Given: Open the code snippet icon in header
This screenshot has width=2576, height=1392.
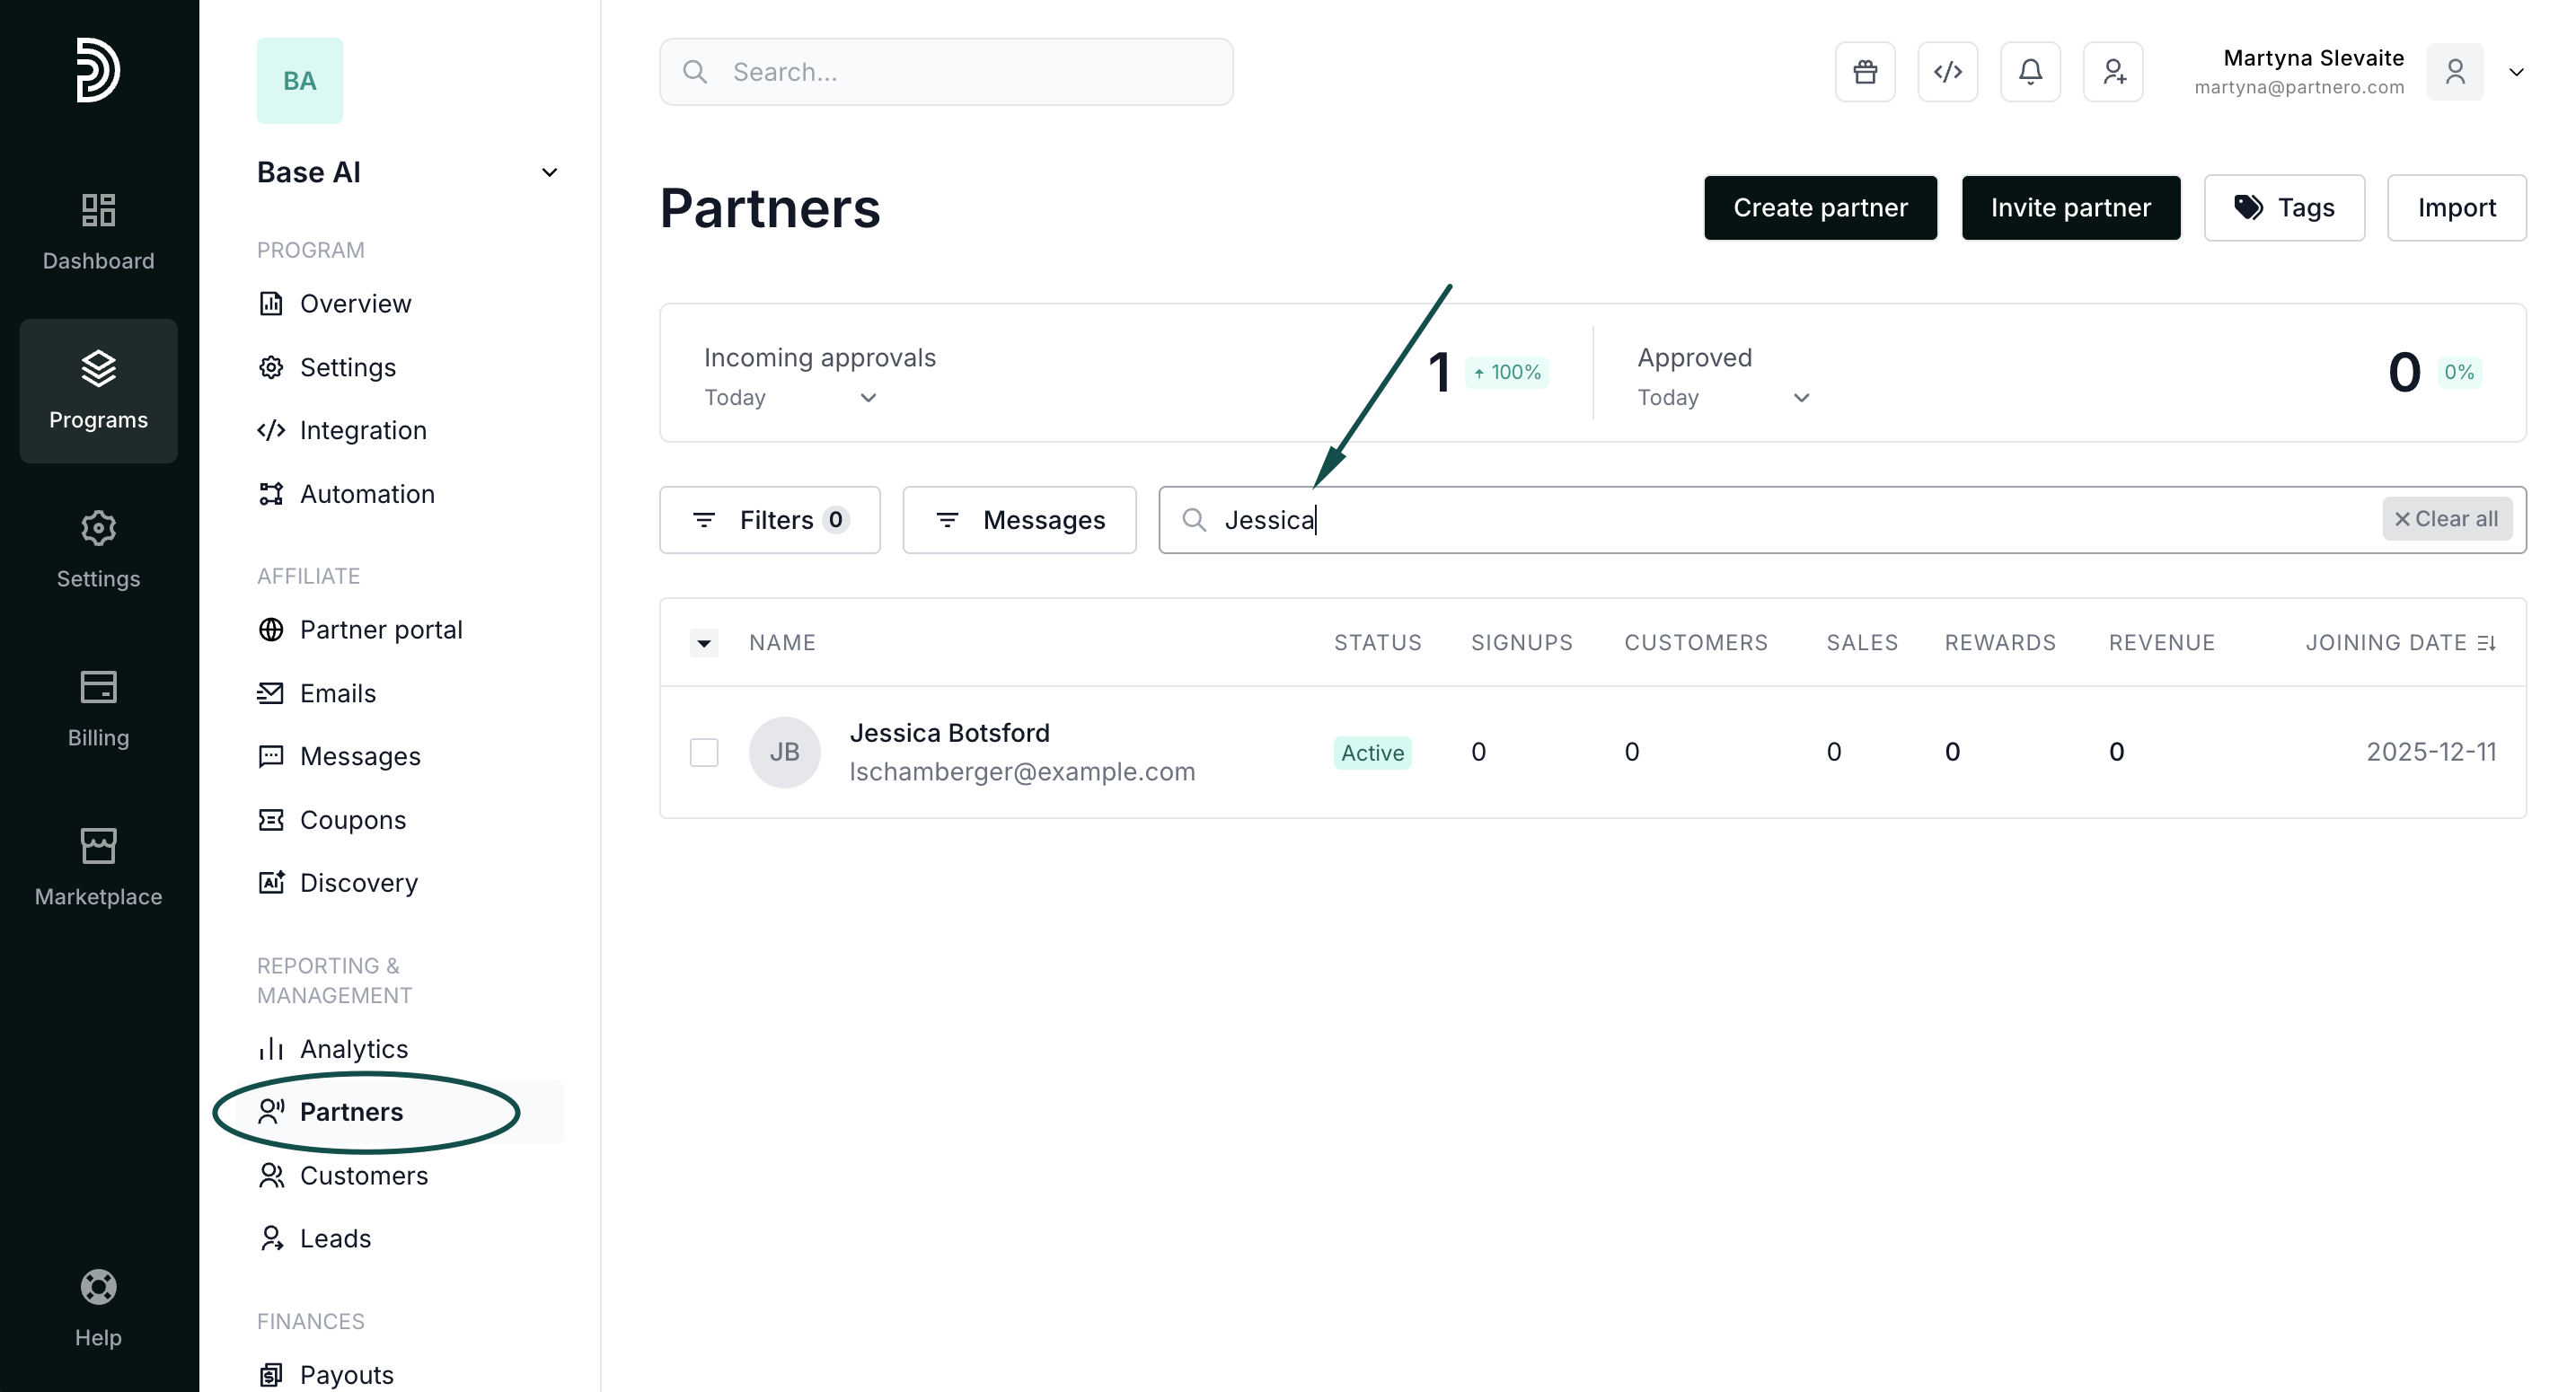Looking at the screenshot, I should coord(1947,72).
